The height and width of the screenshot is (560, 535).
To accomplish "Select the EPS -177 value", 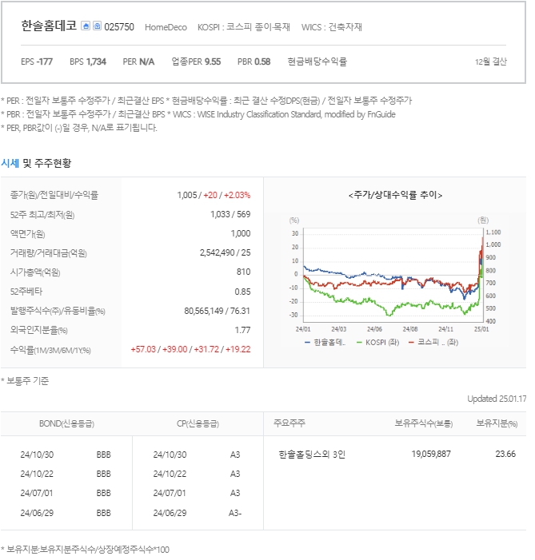I will [37, 62].
